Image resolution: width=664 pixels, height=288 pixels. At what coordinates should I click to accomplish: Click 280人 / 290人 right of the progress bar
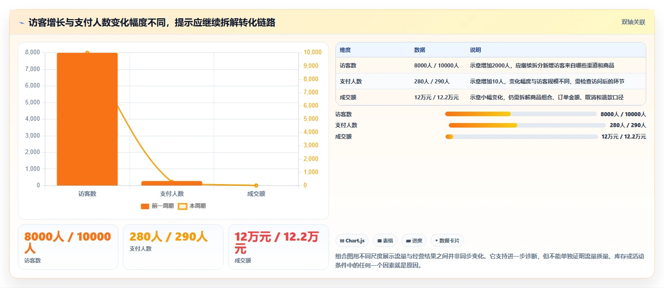[628, 125]
